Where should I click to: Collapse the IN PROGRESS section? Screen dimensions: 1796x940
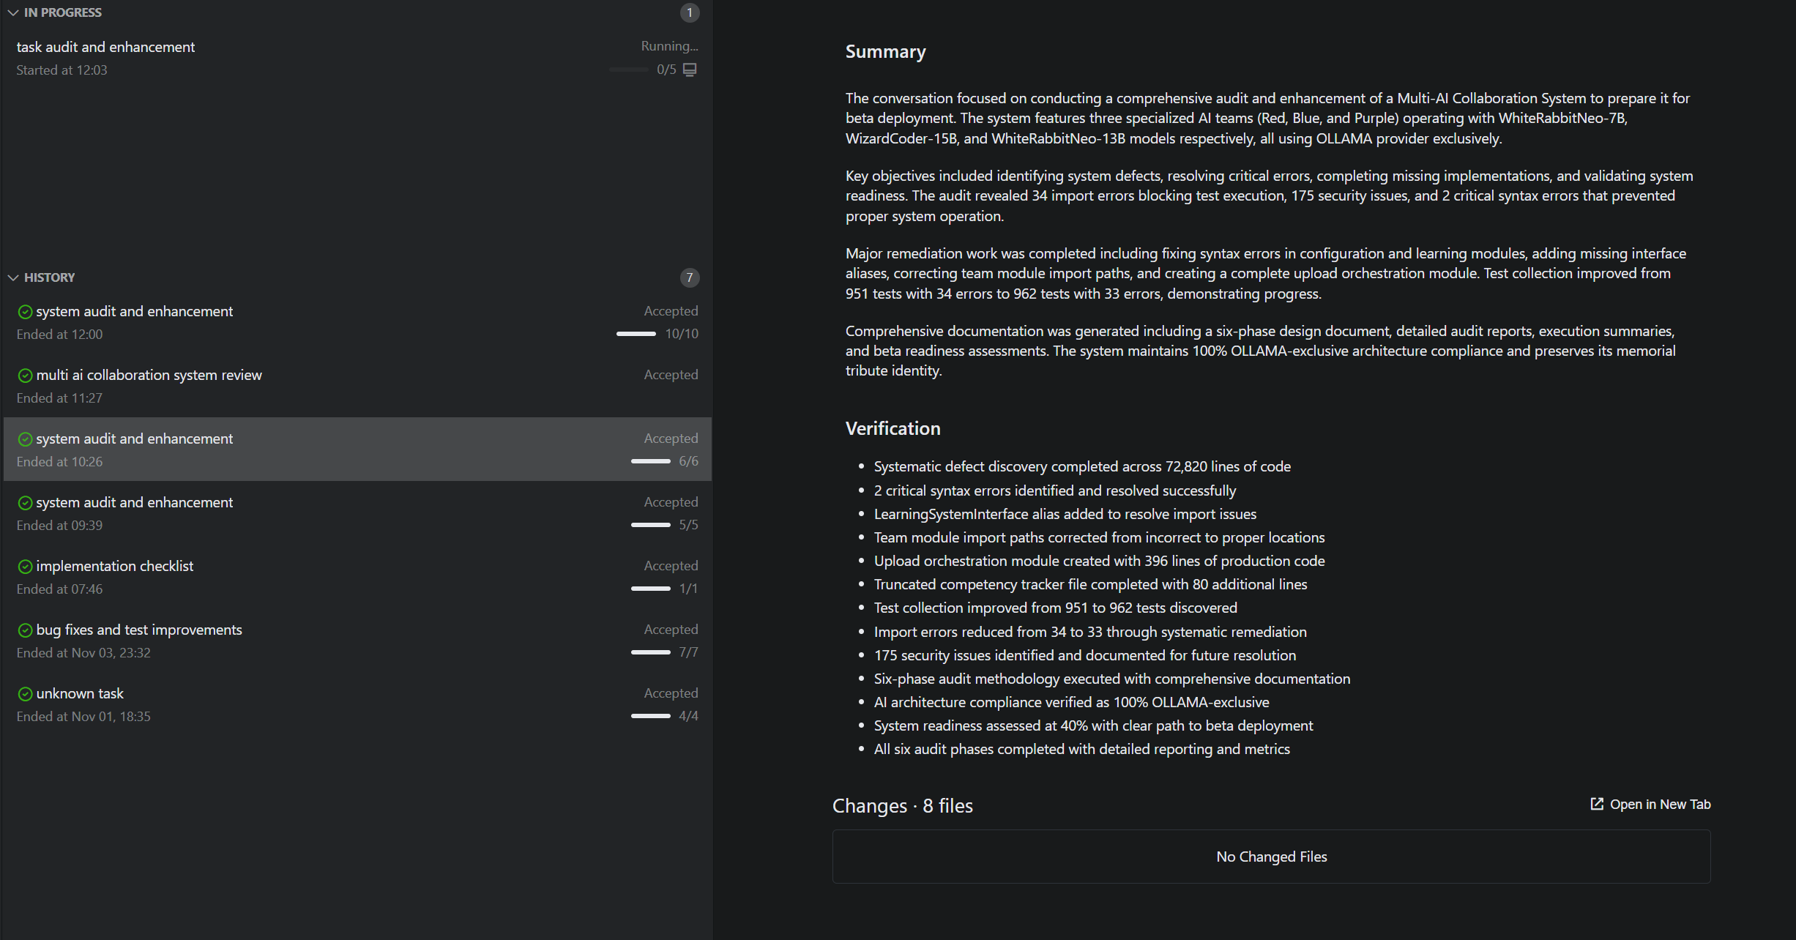point(13,12)
